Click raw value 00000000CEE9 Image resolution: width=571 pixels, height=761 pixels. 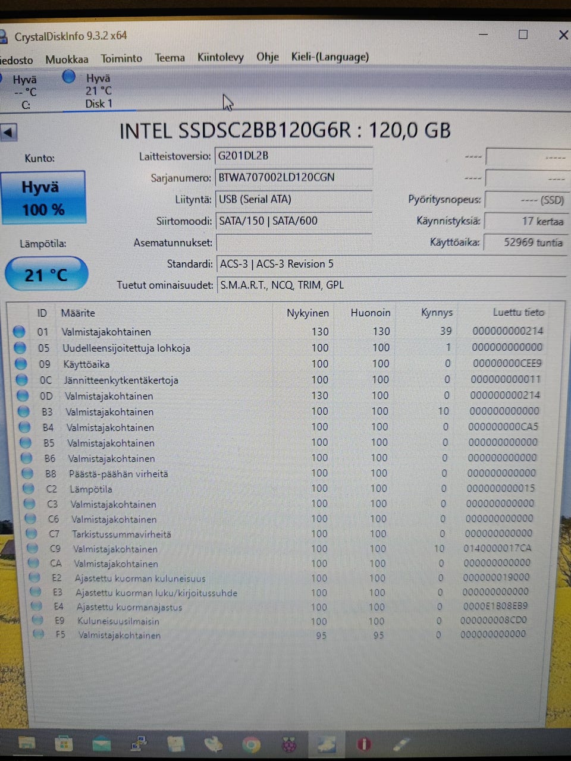[x=507, y=363]
